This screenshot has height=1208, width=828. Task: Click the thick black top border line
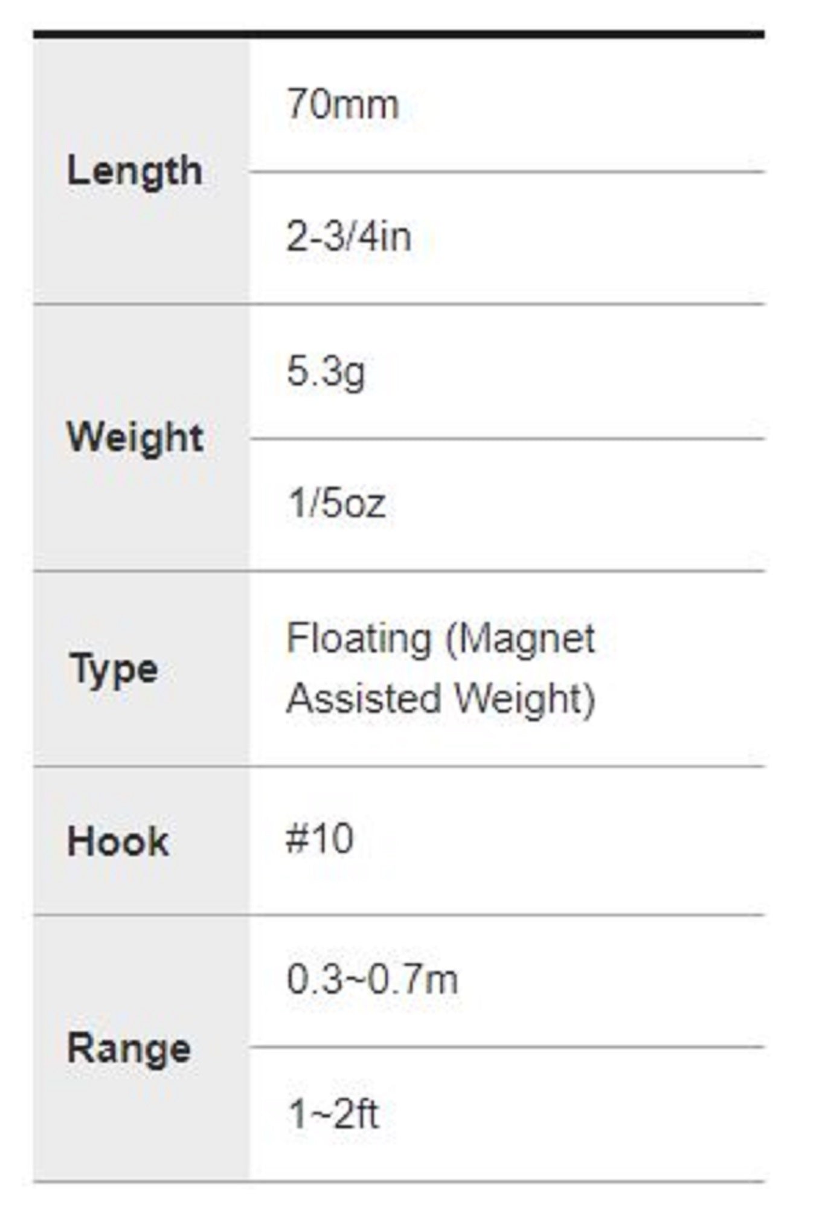point(399,34)
